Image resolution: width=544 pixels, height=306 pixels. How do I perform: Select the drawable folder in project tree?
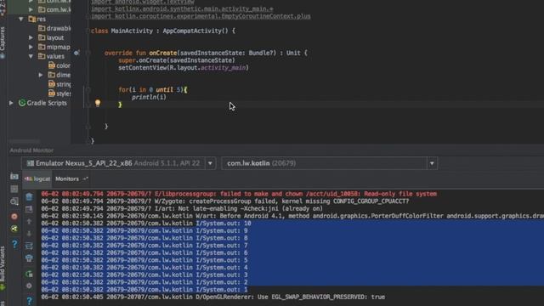54,28
